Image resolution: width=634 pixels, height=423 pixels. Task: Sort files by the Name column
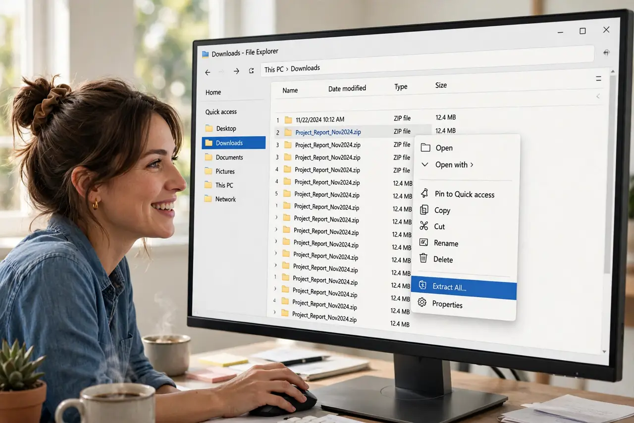point(290,90)
